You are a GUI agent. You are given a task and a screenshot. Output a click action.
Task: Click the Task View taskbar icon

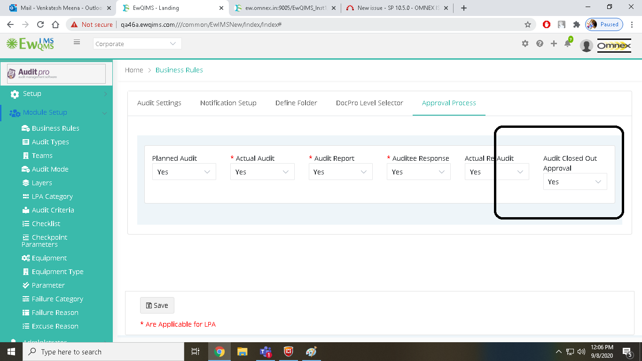coord(196,352)
